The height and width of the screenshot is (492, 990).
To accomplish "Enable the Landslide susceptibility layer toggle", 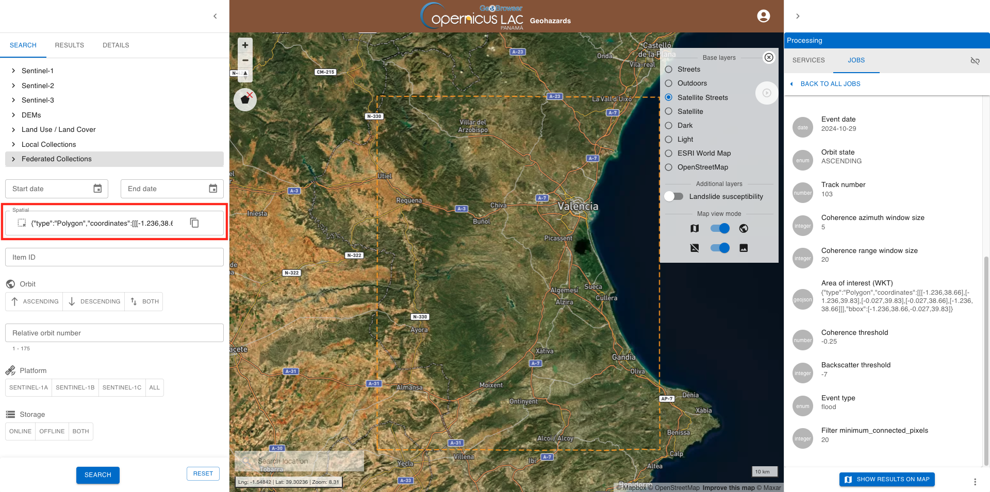I will tap(673, 196).
